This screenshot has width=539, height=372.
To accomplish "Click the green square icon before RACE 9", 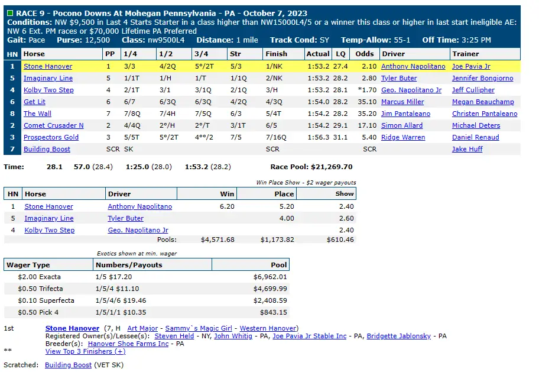I will coord(10,14).
